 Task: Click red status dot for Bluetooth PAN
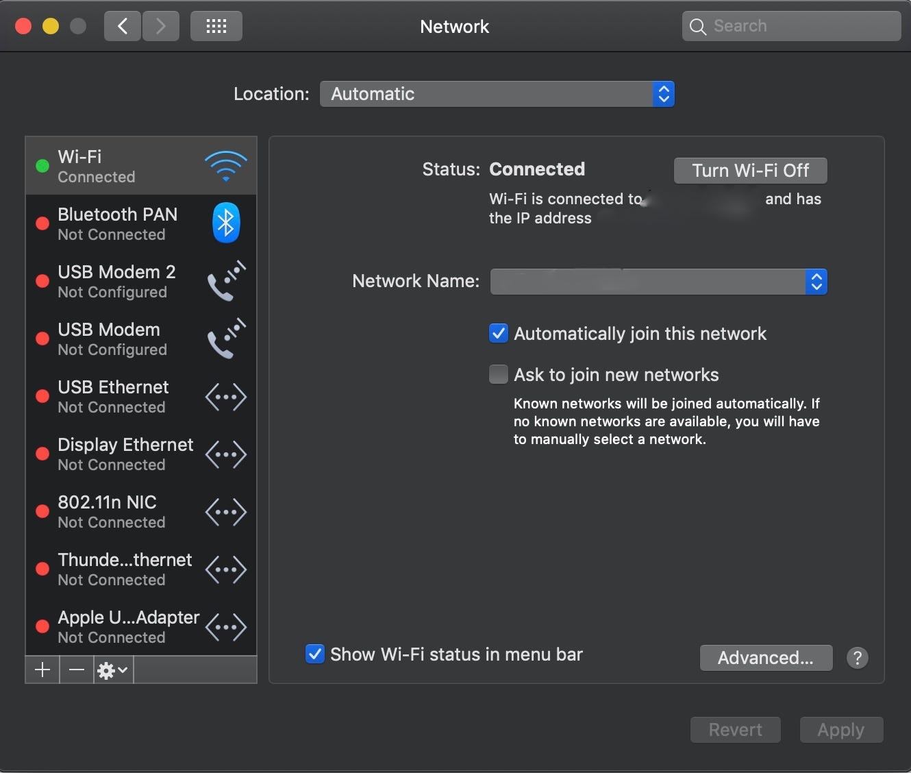click(x=42, y=223)
